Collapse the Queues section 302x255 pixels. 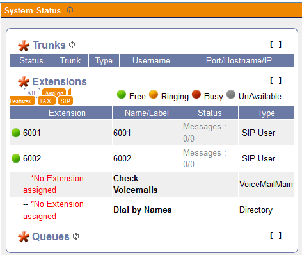(x=276, y=235)
